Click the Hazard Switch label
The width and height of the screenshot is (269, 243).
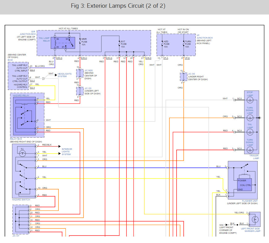coord(21,200)
